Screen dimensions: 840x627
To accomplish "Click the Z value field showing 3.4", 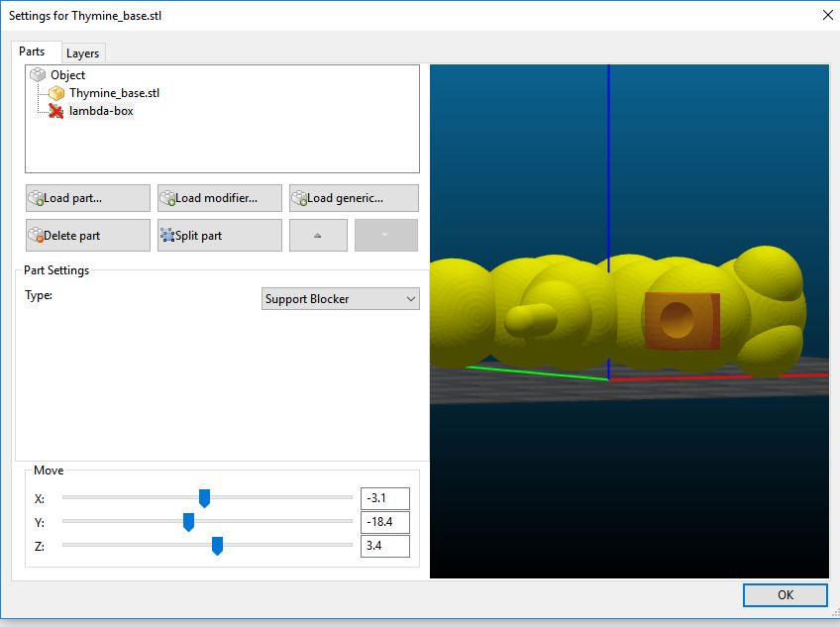I will 385,546.
